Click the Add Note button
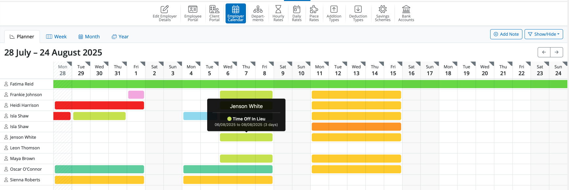The height and width of the screenshot is (190, 569). (x=506, y=34)
